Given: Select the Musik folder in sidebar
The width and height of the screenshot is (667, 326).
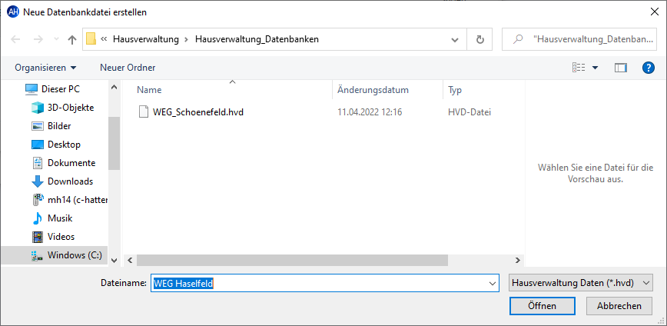Looking at the screenshot, I should pyautogui.click(x=60, y=218).
